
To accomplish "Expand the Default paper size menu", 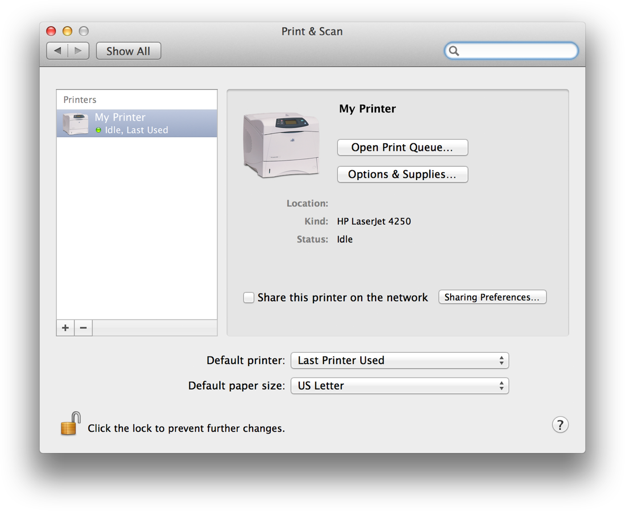I will [x=399, y=386].
